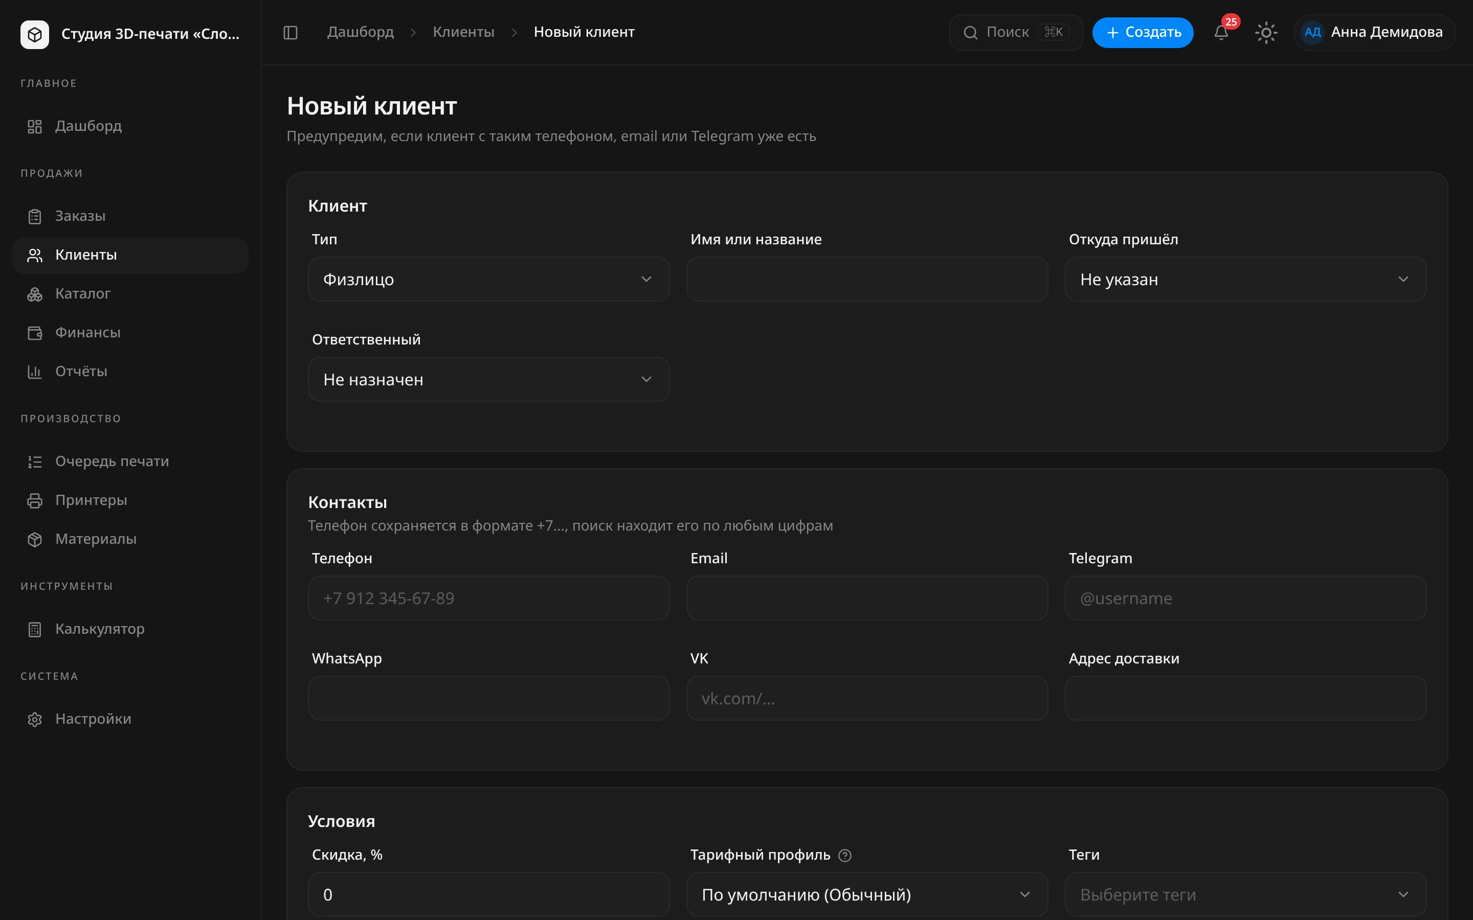Open the Тип dropdown showing Физлицо

click(489, 279)
